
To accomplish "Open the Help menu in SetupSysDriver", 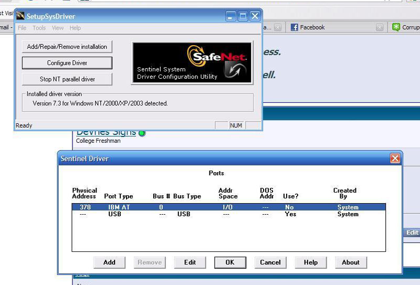I will [x=75, y=28].
